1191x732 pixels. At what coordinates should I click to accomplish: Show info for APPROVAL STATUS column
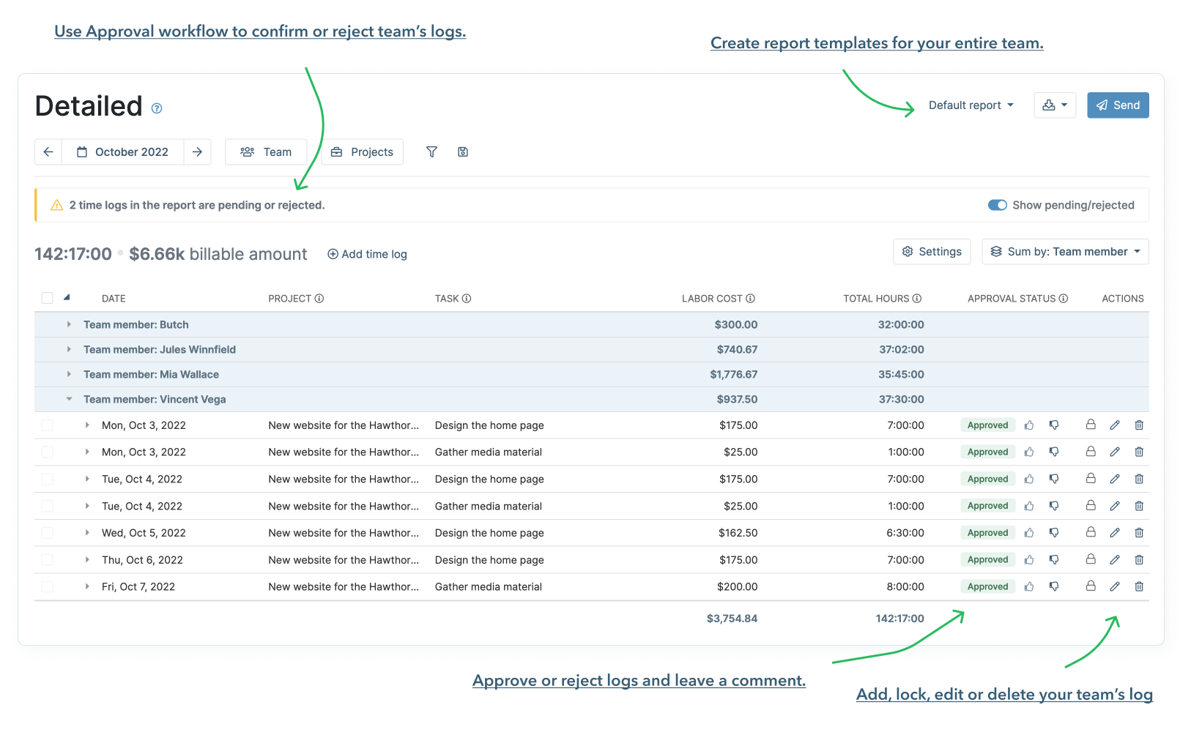1064,299
